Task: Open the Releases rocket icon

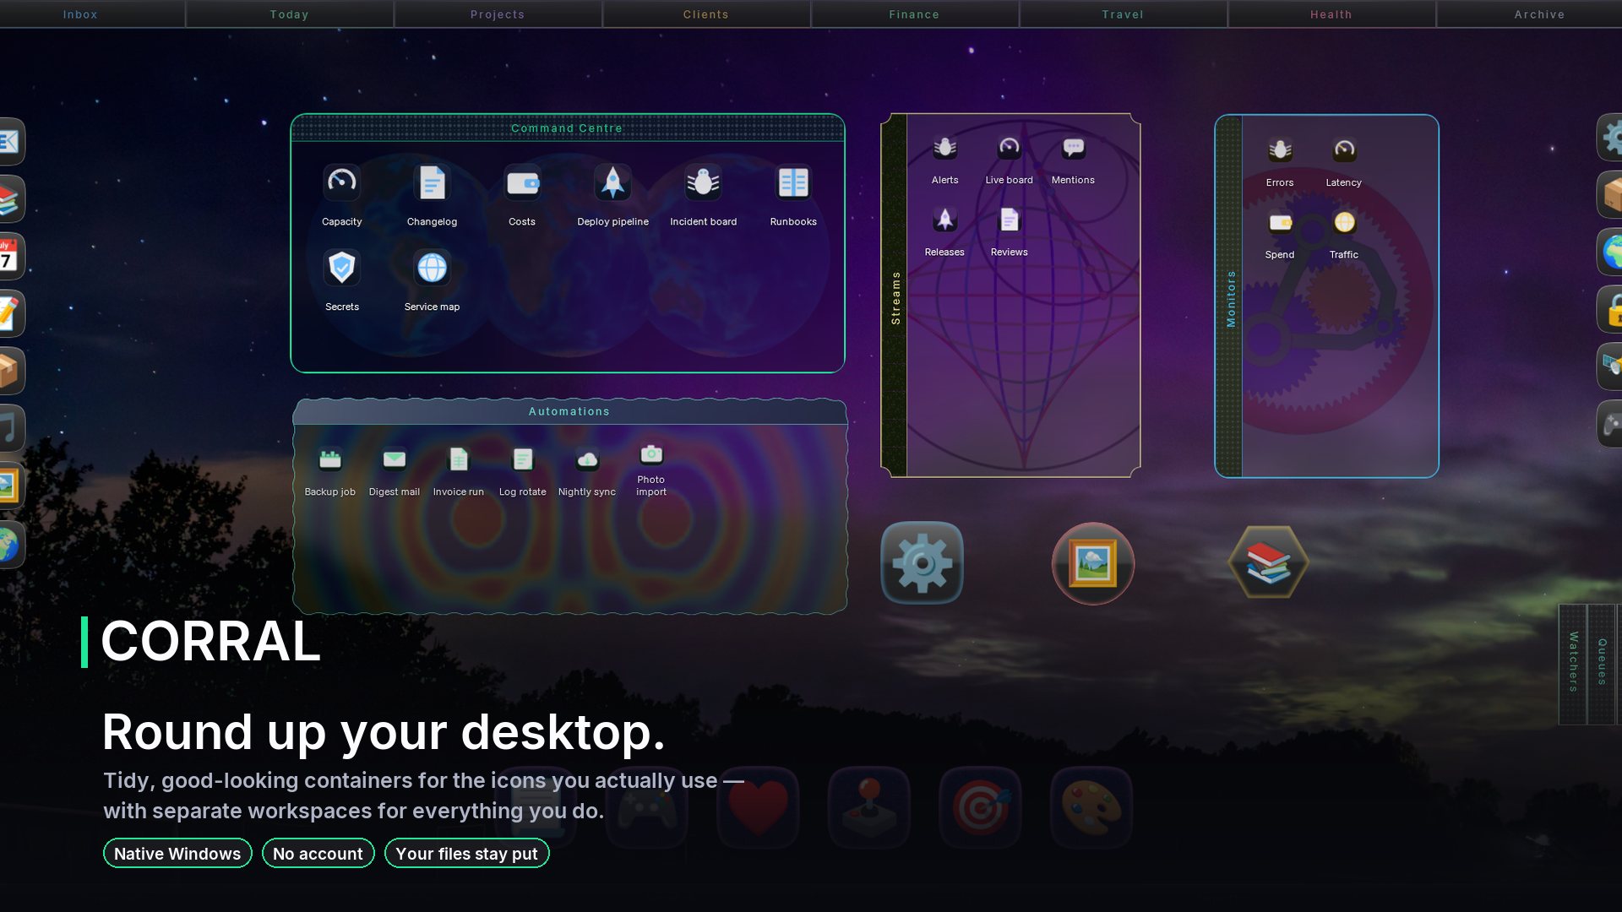Action: [944, 220]
